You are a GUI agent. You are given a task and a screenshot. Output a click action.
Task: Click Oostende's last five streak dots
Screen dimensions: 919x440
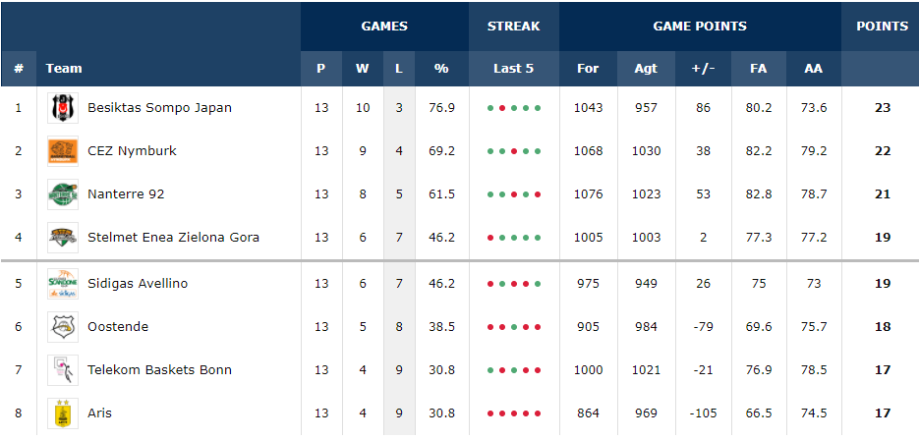coord(514,327)
